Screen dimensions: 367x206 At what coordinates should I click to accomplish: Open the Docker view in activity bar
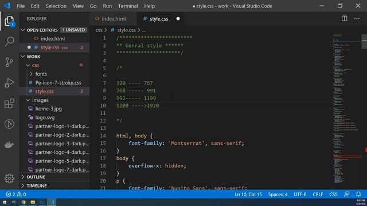click(9, 145)
